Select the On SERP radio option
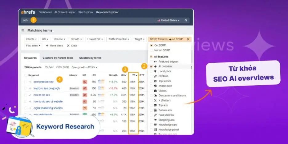 coord(151,45)
